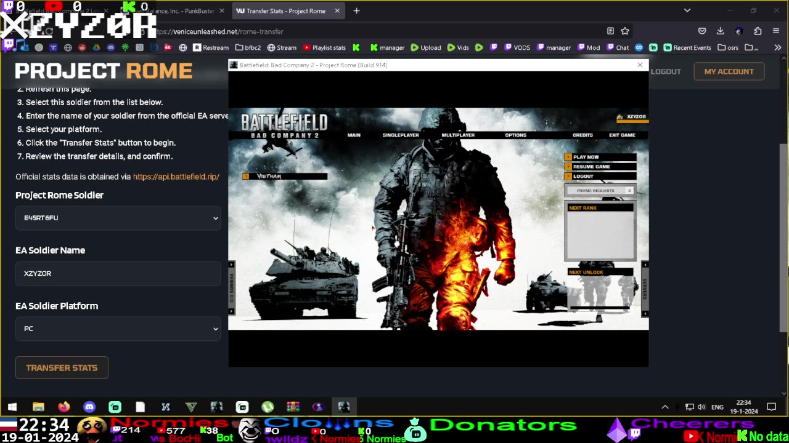The image size is (789, 443).
Task: Click the Project Rome site logo
Action: click(x=104, y=71)
